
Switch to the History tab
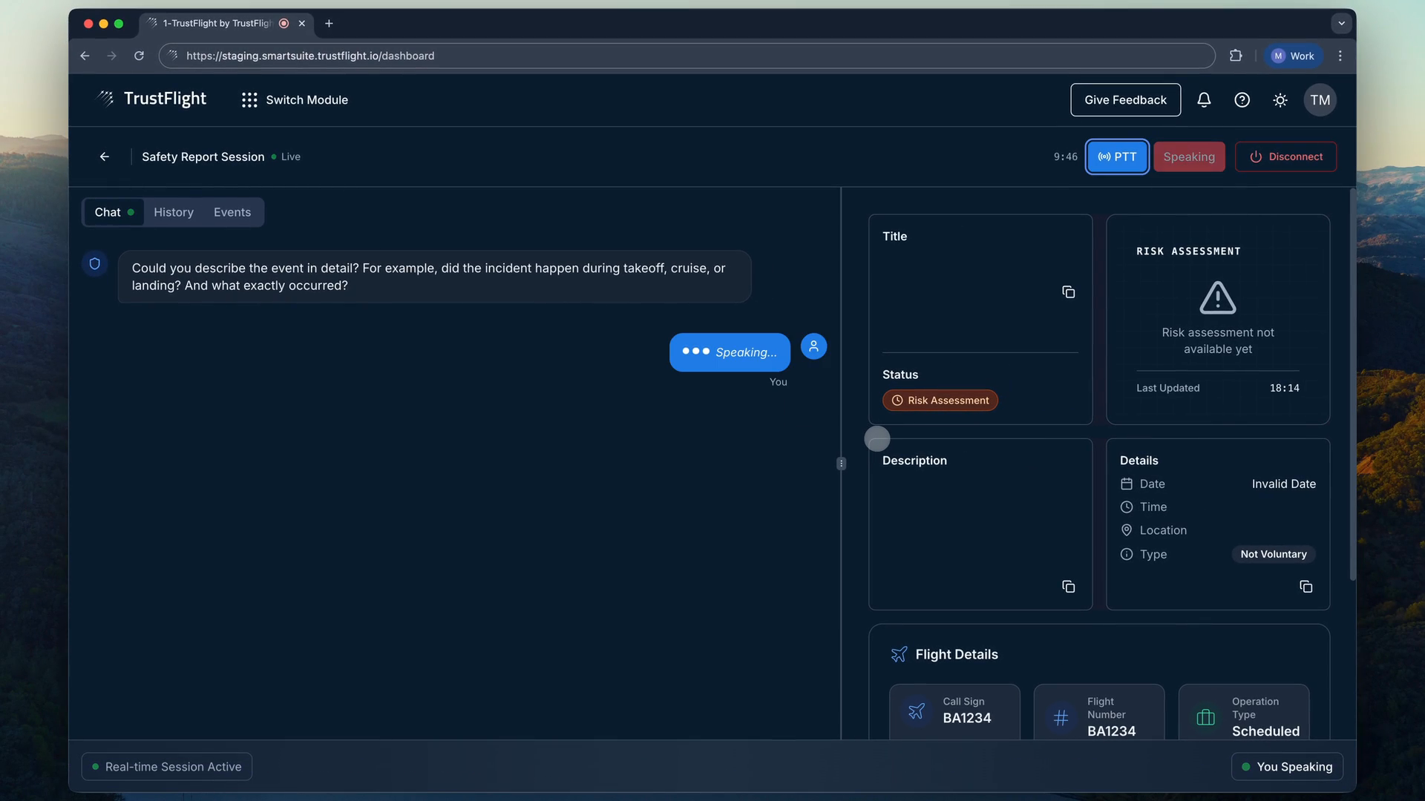point(174,212)
